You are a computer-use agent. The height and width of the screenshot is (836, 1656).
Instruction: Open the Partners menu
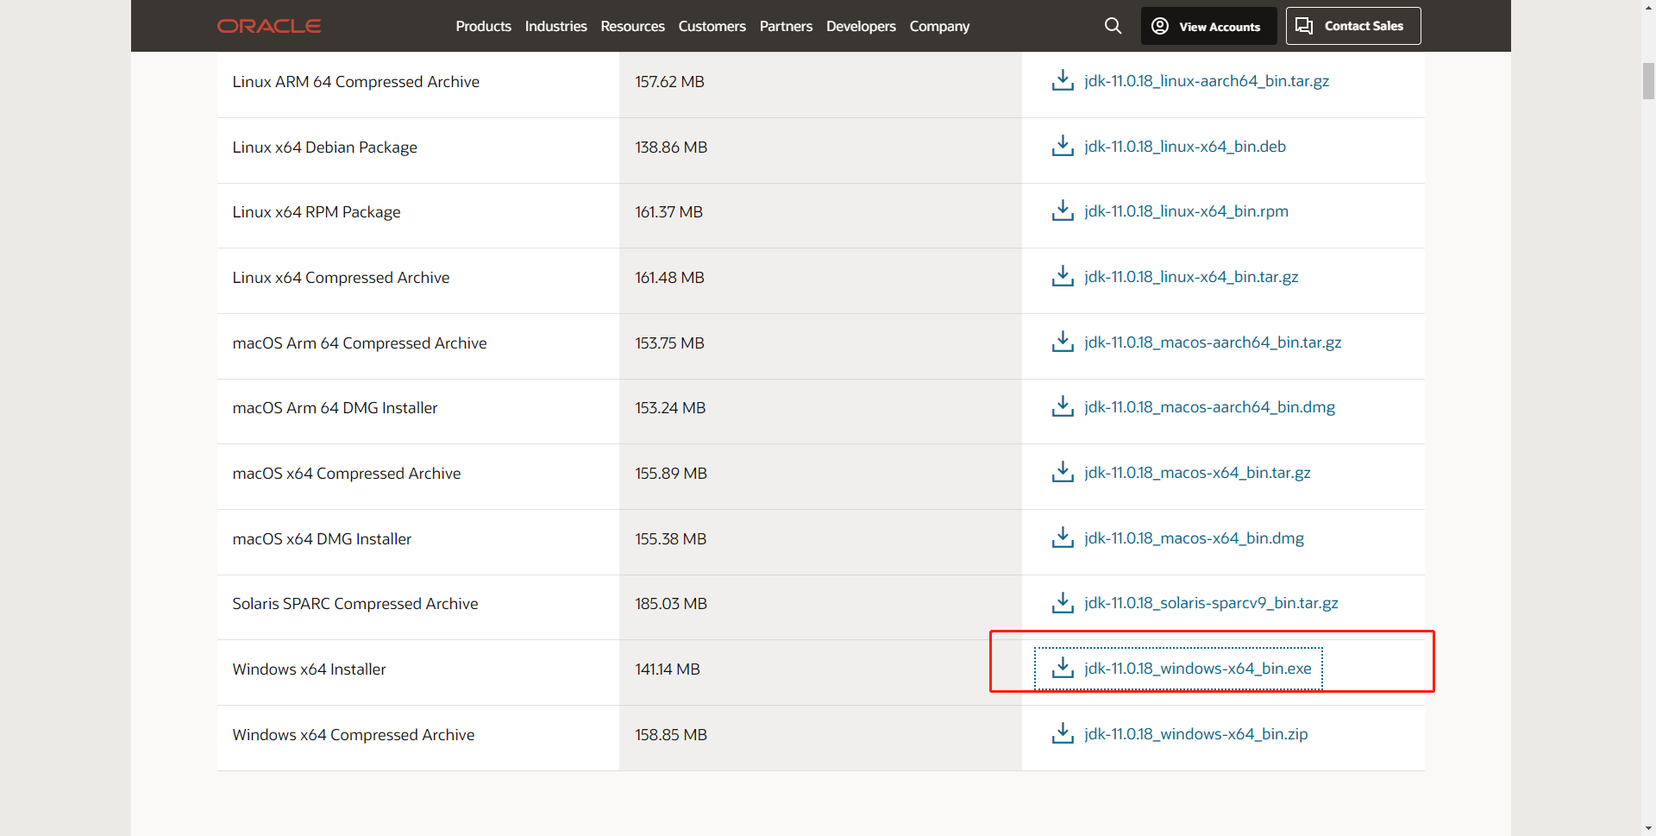tap(786, 26)
